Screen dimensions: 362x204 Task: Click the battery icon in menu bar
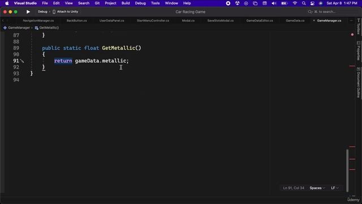click(284, 3)
